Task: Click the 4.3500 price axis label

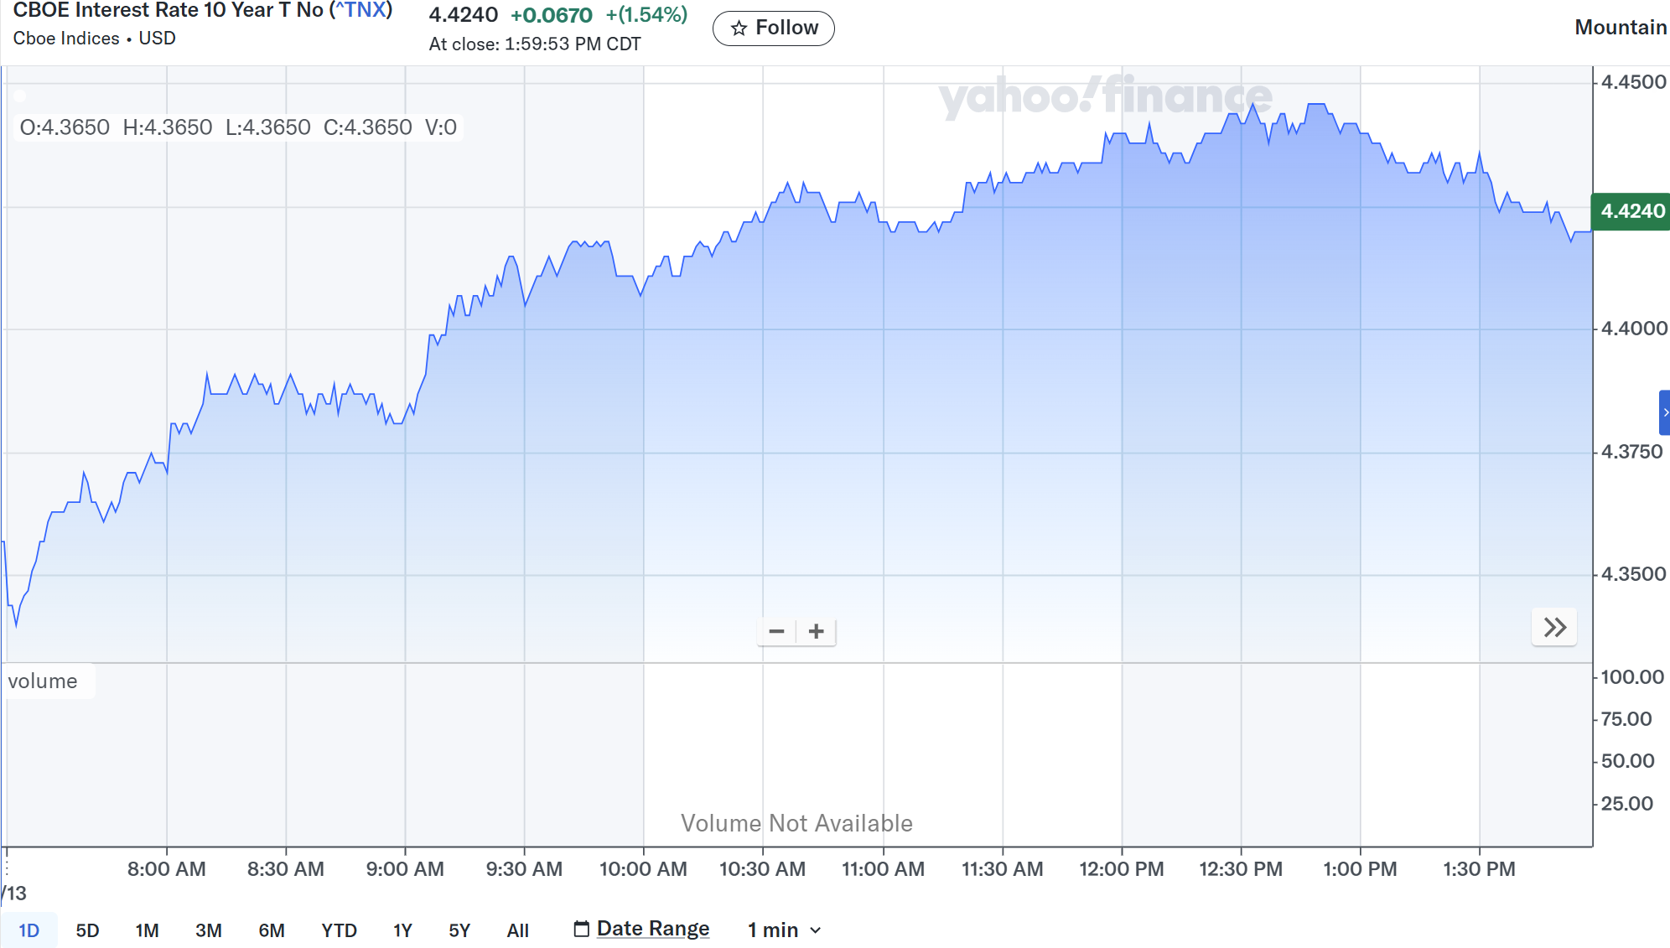Action: (1633, 574)
